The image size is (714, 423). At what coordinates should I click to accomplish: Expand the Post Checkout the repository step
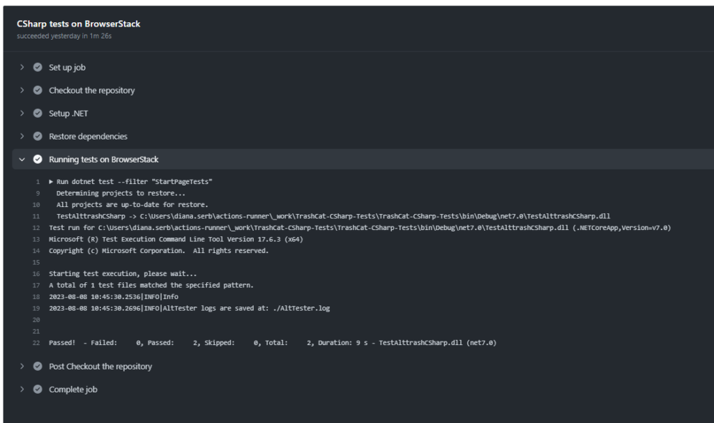coord(22,366)
